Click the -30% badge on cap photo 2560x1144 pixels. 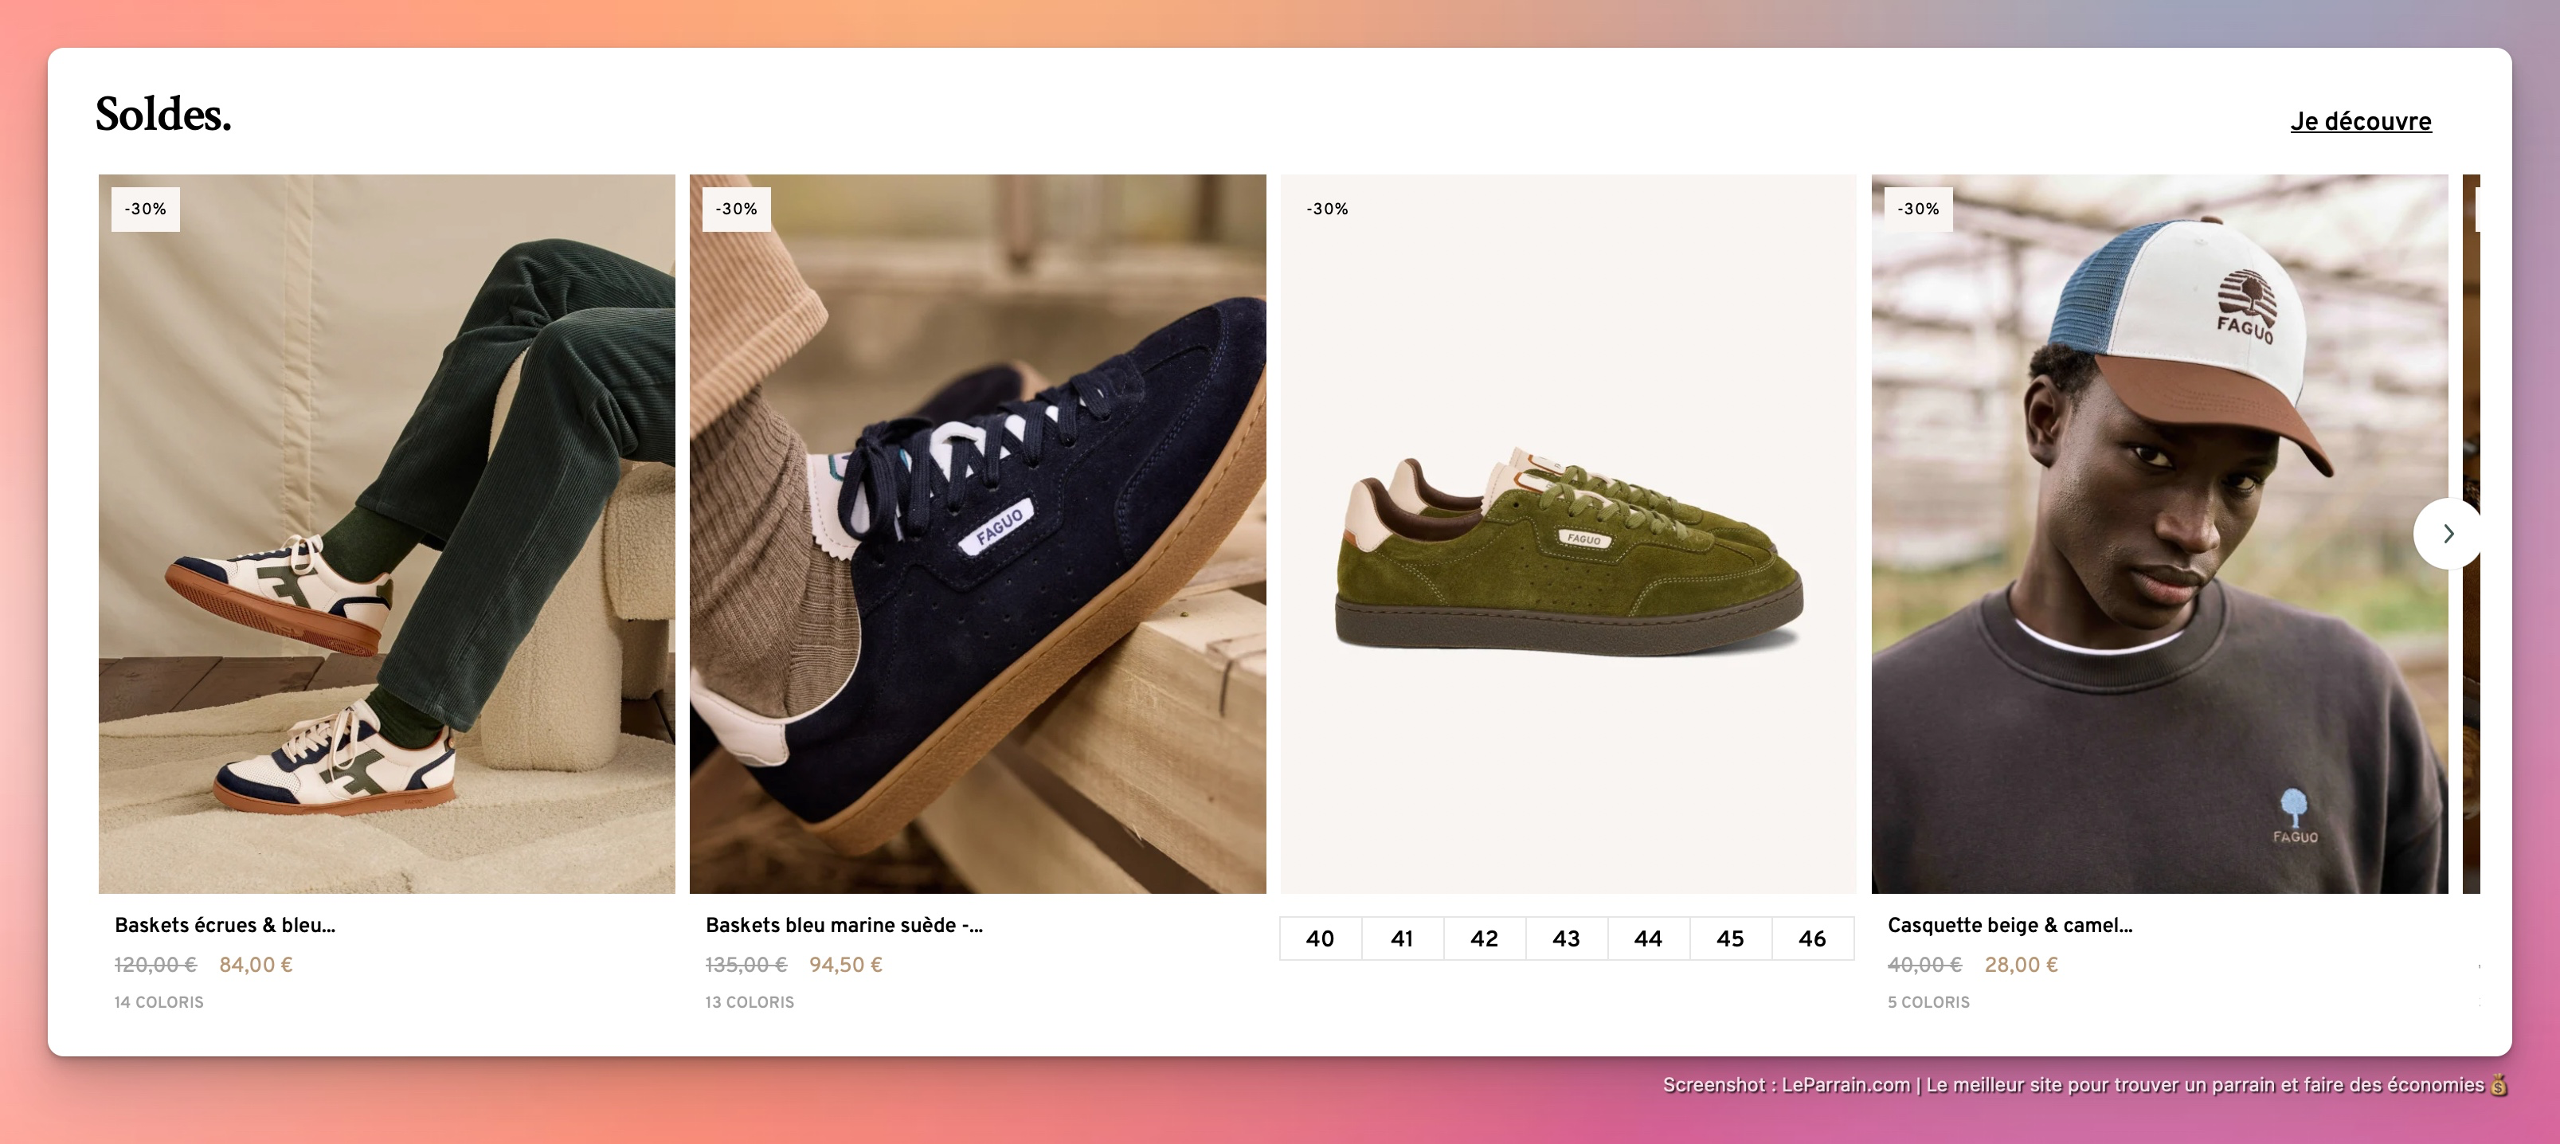[x=1917, y=209]
